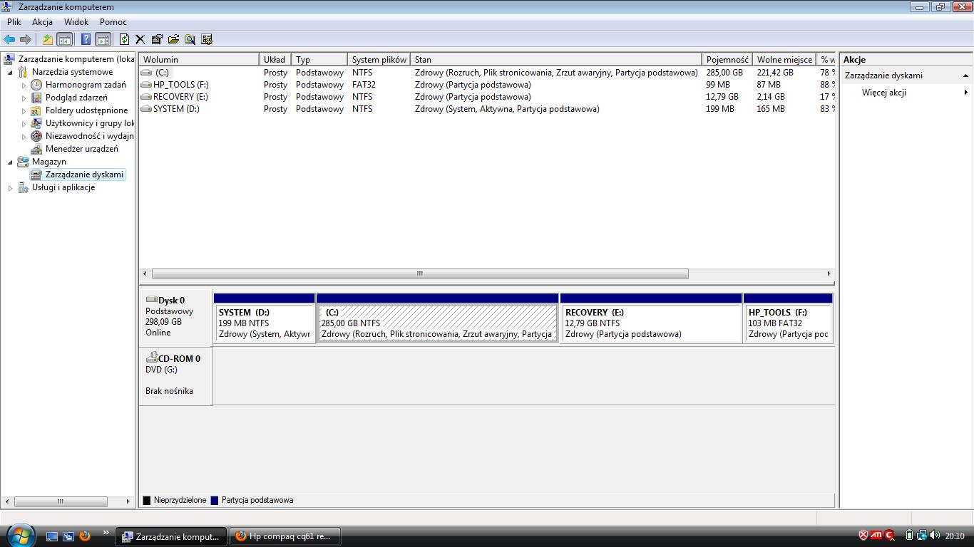
Task: Click network tray icon
Action: 921,536
